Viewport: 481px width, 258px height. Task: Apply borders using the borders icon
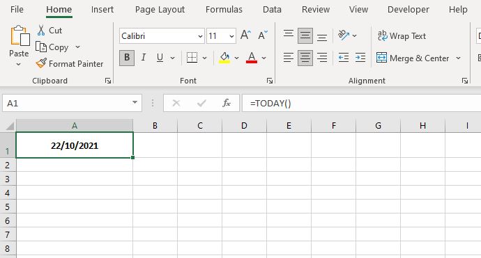pyautogui.click(x=192, y=58)
